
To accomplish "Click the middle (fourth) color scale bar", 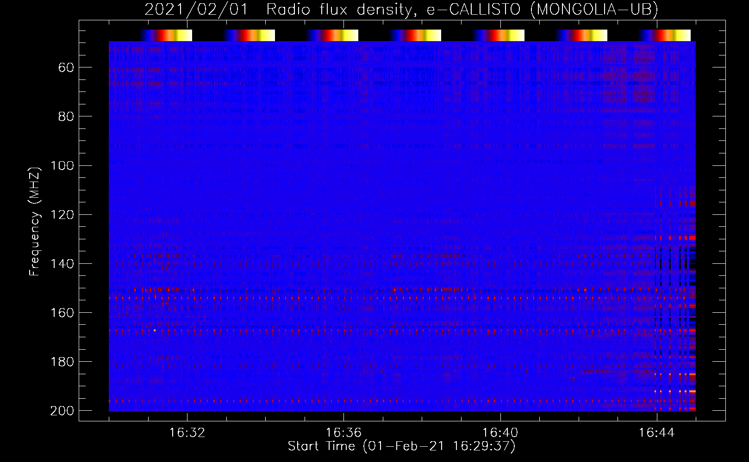I will pos(415,36).
